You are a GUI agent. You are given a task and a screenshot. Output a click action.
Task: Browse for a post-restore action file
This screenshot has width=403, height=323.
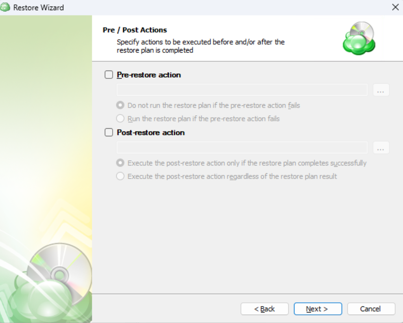(x=381, y=148)
